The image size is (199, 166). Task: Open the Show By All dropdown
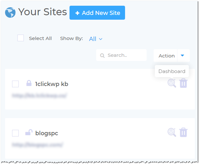[96, 39]
